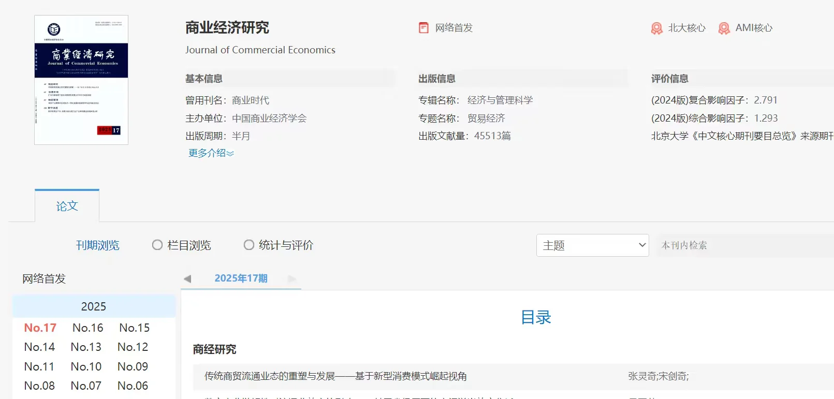Viewport: 834px width, 399px height.
Task: Open issue No.09
Action: (133, 366)
